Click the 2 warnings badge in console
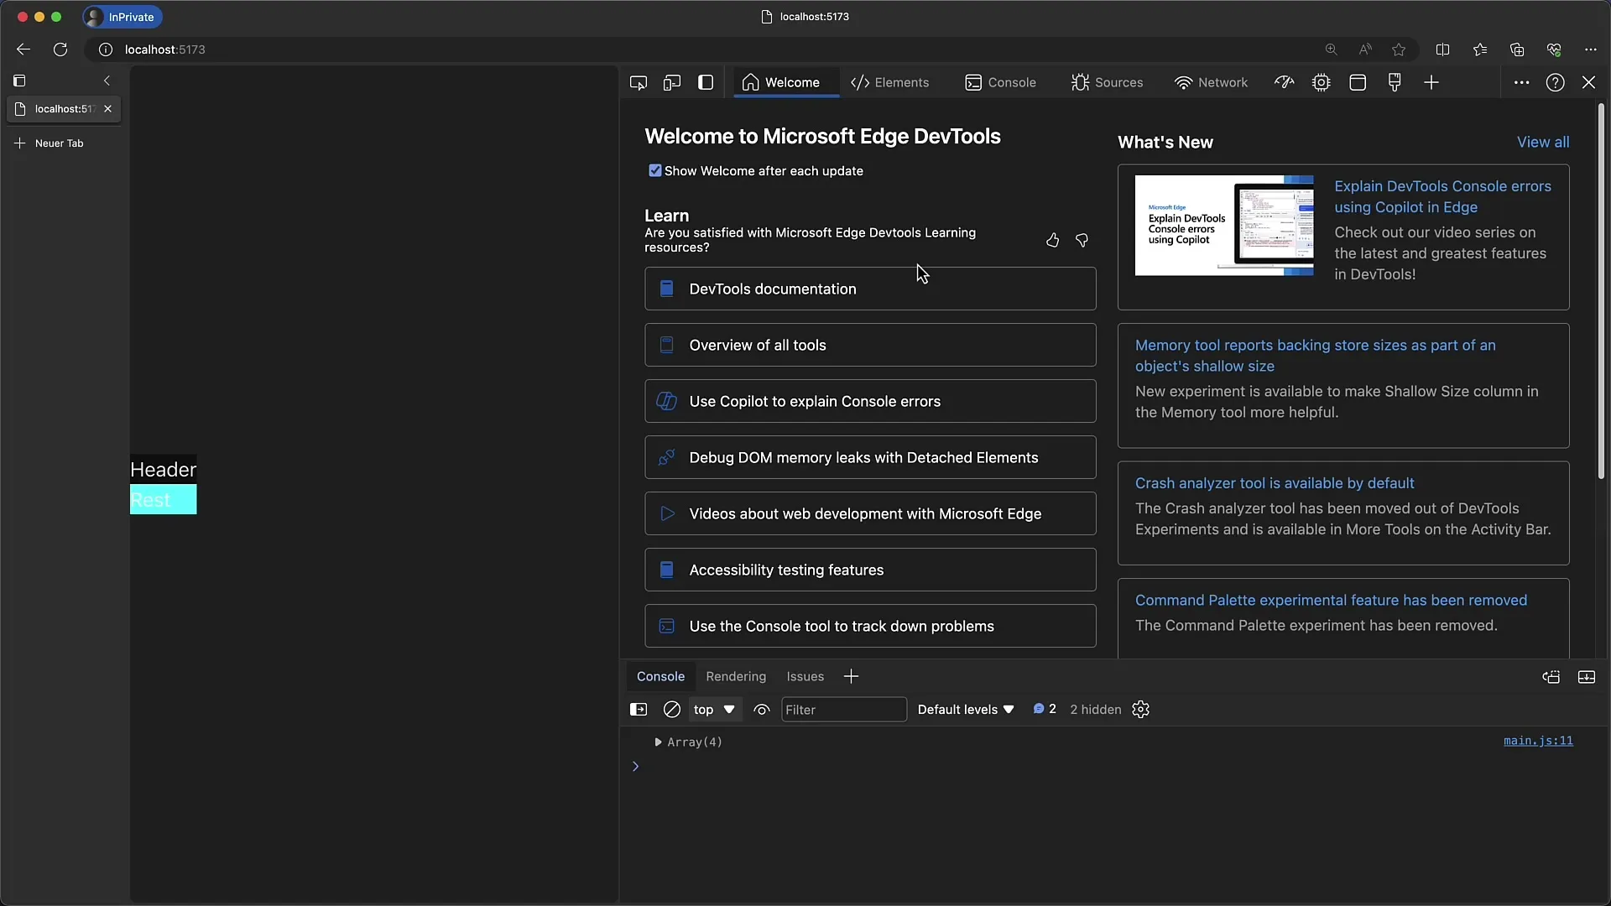The width and height of the screenshot is (1611, 906). tap(1045, 709)
